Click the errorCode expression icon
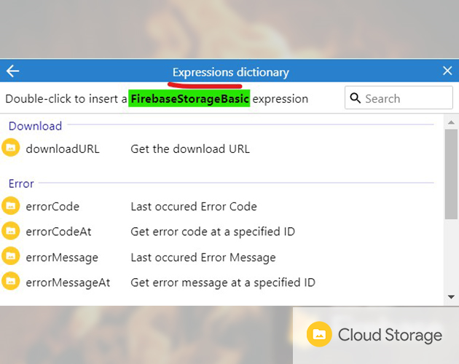 click(10, 206)
